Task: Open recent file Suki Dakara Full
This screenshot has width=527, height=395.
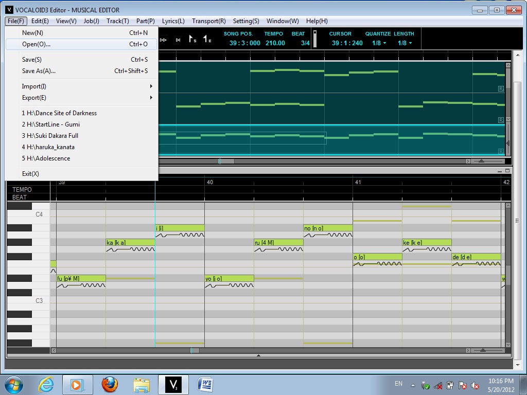Action: click(81, 136)
